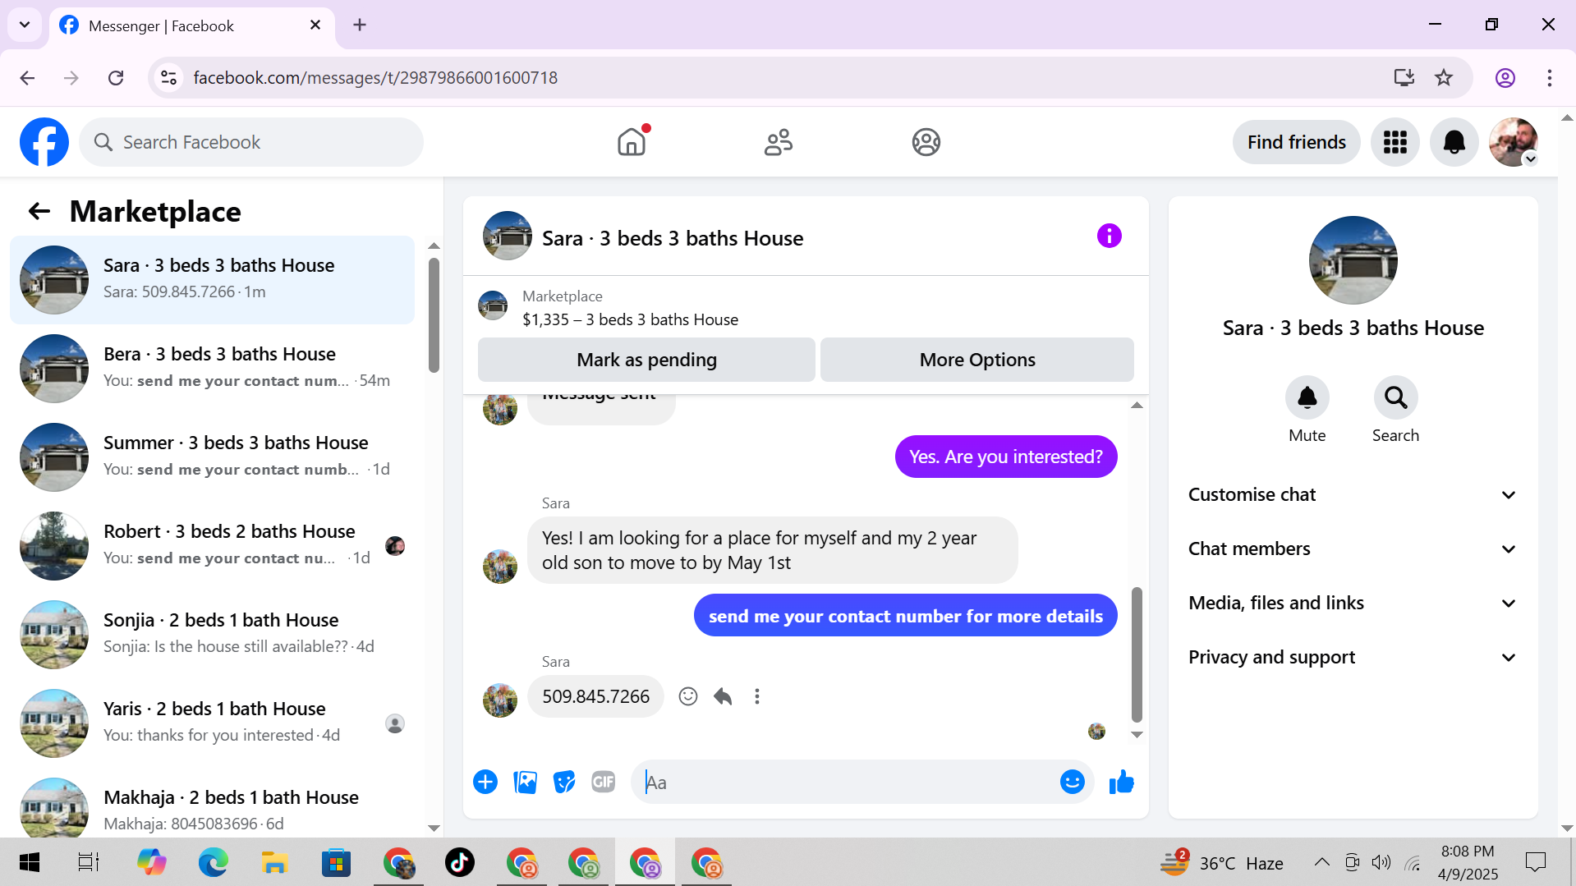Open the clock showing 8:08 PM
Screen dimensions: 1576x886
click(1468, 863)
